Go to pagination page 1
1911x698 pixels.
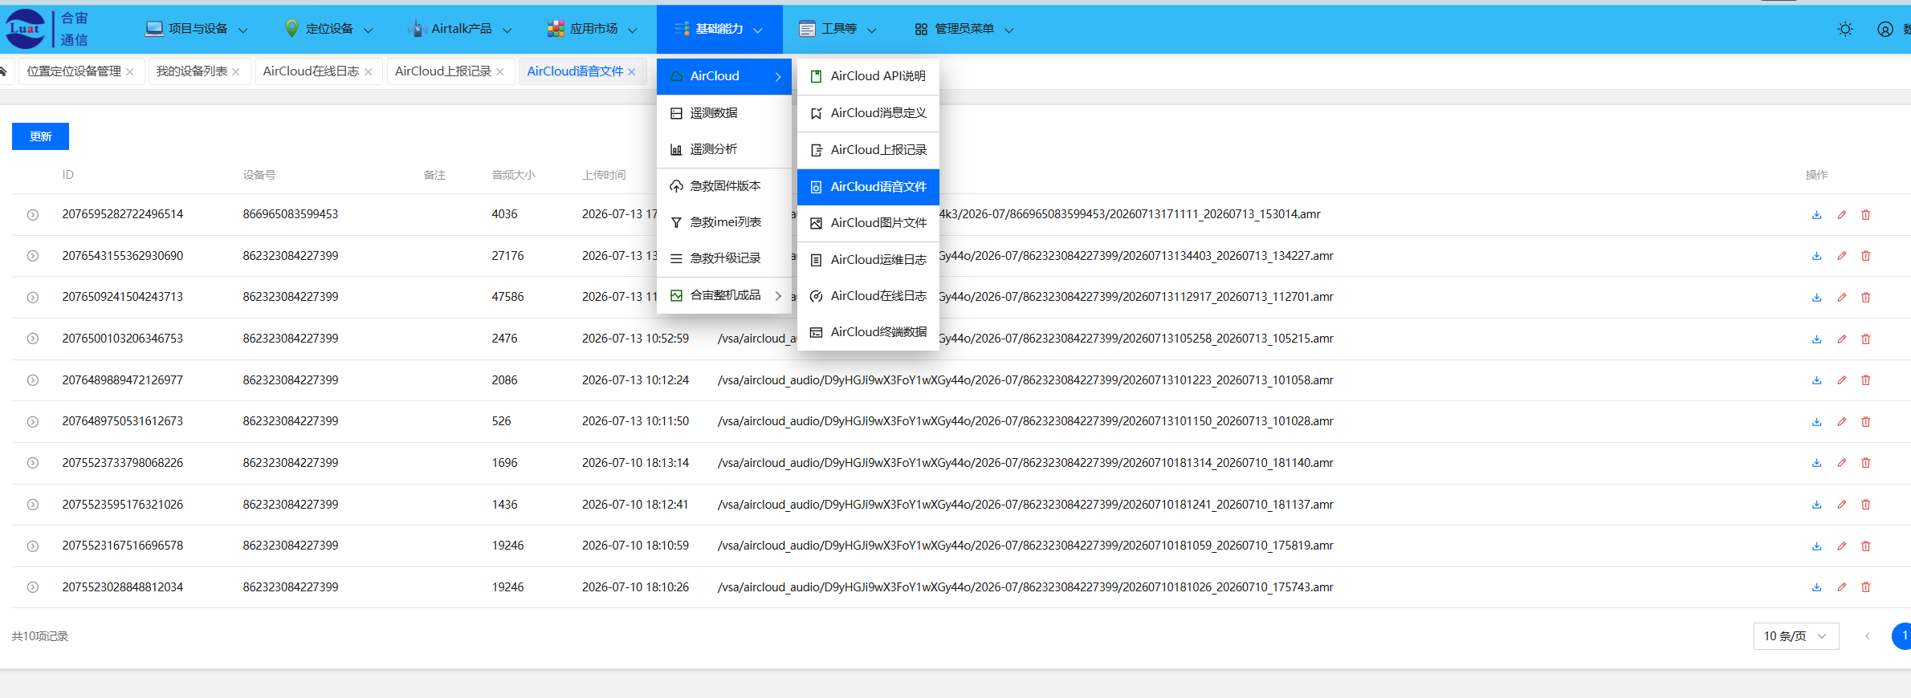coord(1902,636)
